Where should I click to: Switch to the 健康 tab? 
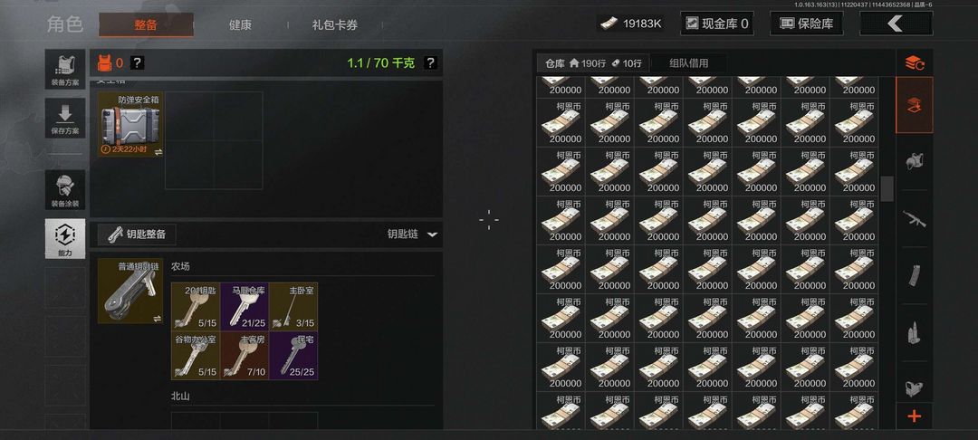coord(240,25)
